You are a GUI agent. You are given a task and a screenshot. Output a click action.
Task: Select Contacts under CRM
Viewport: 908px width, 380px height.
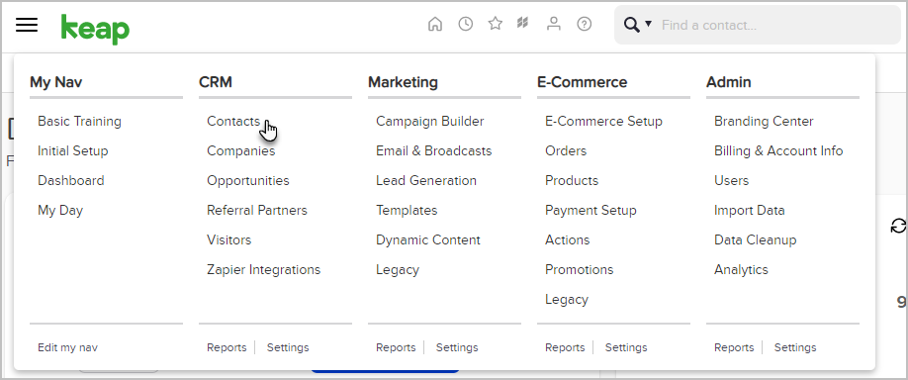point(233,121)
